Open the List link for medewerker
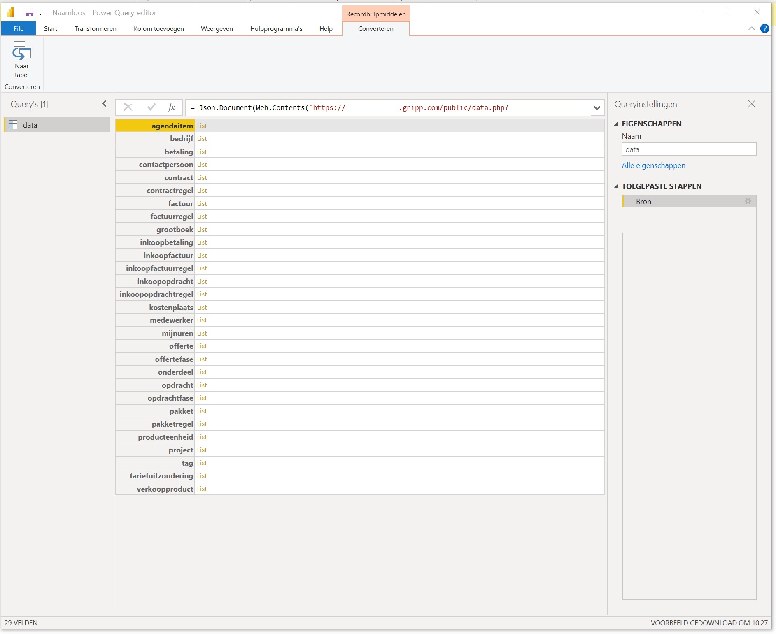This screenshot has height=634, width=776. click(x=202, y=320)
